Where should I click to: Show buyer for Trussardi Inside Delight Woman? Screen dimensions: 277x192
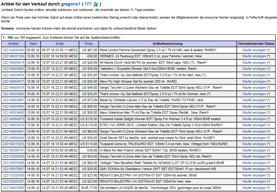pyautogui.click(x=254, y=119)
